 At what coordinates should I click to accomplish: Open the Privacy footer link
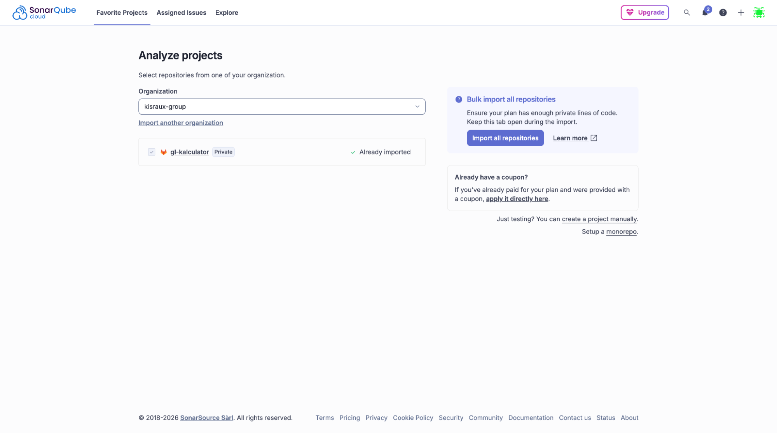pos(376,418)
